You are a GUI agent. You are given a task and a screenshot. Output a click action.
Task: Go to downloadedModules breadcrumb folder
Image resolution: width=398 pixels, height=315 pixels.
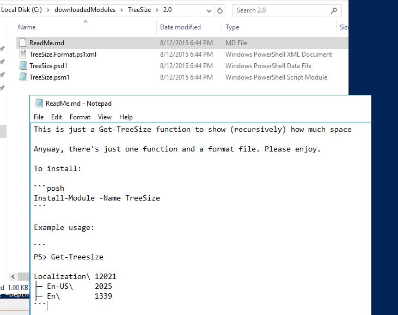85,10
